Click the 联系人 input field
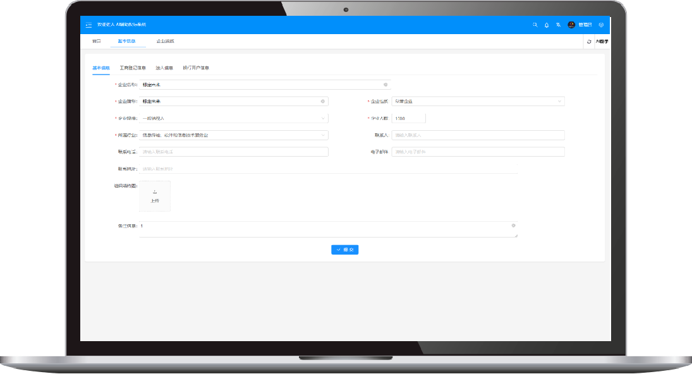Screen dimensions: 692x374 click(x=478, y=135)
